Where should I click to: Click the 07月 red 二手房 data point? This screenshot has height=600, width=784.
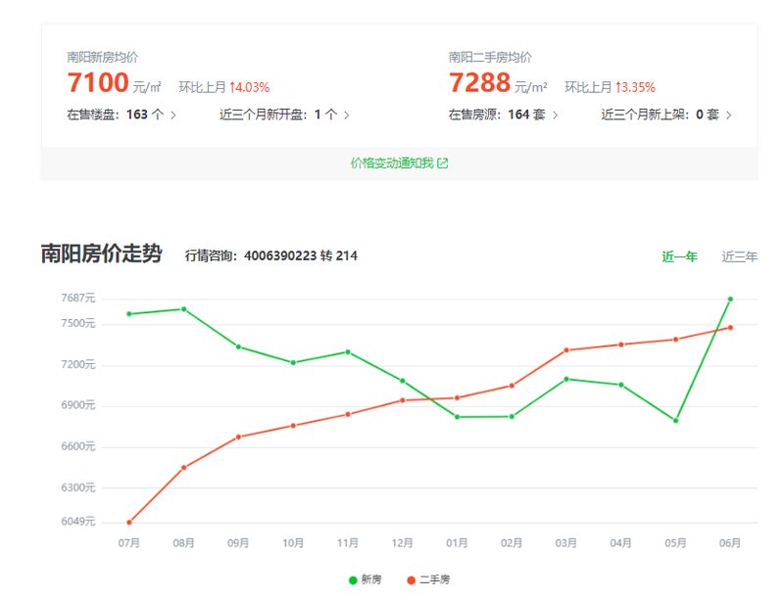(129, 522)
